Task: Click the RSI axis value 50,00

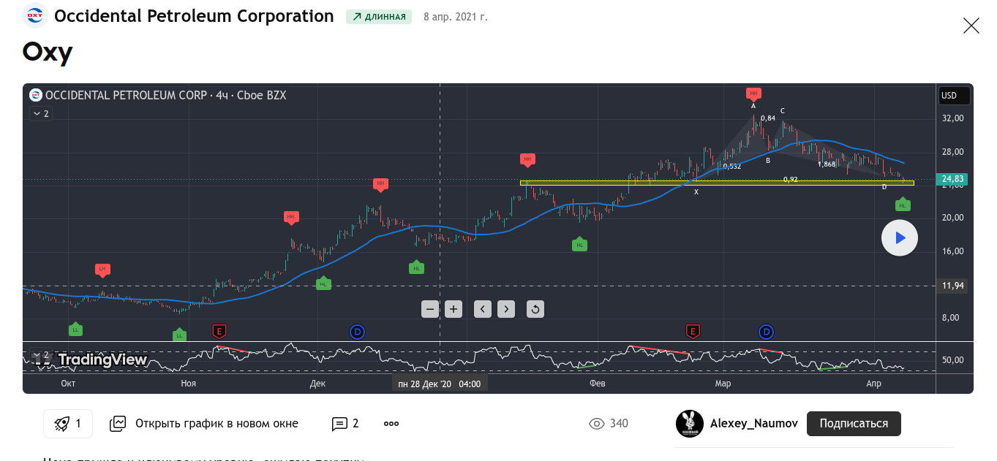Action: (953, 360)
